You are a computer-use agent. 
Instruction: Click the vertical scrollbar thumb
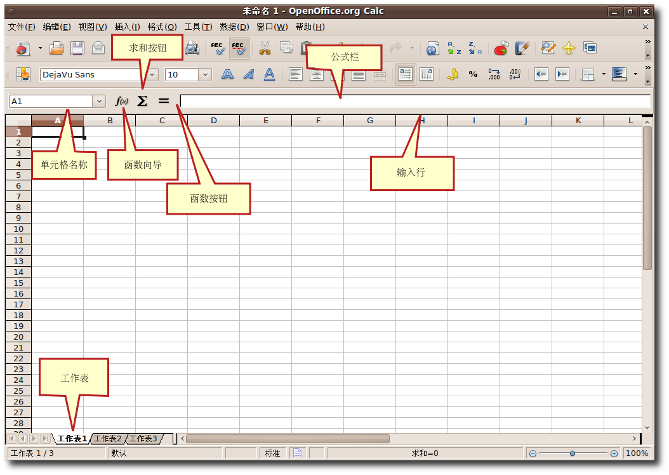[x=647, y=198]
